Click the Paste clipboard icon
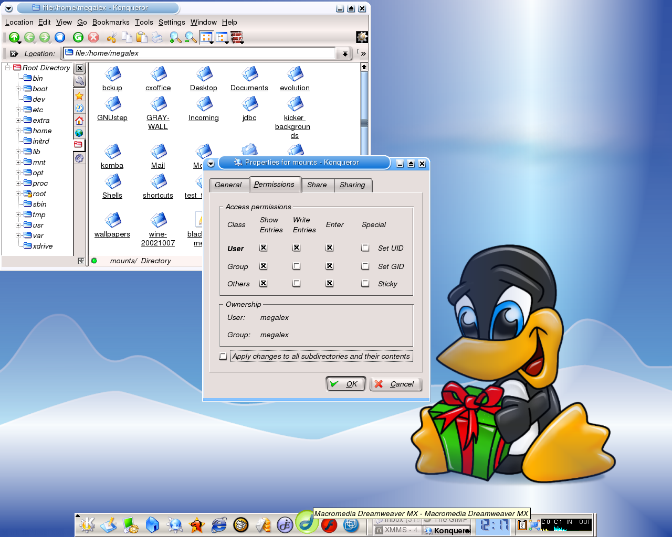672x537 pixels. (142, 37)
